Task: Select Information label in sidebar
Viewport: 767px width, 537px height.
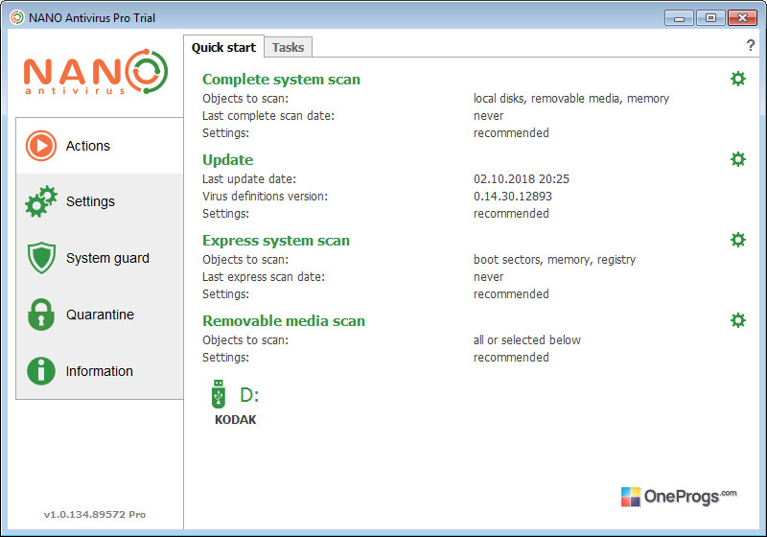Action: point(100,371)
